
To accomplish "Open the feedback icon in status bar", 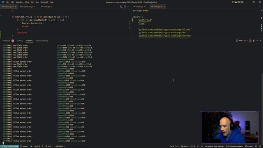I will (x=256, y=146).
